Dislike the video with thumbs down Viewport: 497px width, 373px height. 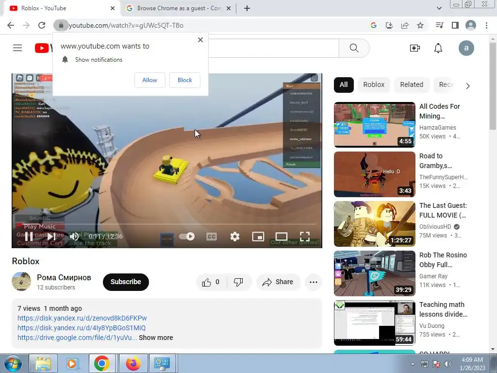point(238,282)
